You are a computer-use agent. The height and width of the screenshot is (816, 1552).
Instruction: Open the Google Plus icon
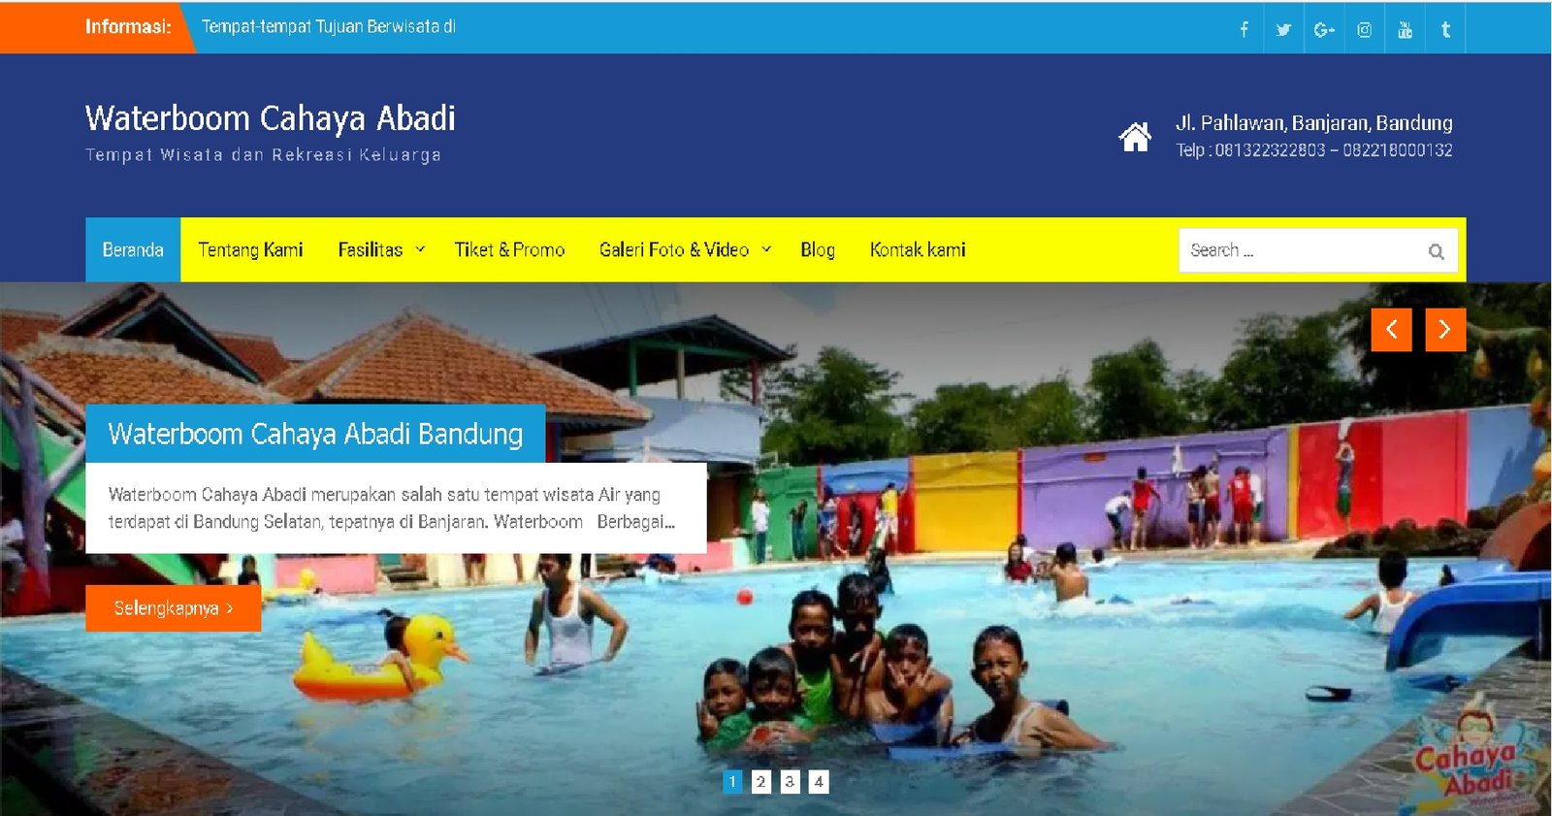tap(1324, 29)
